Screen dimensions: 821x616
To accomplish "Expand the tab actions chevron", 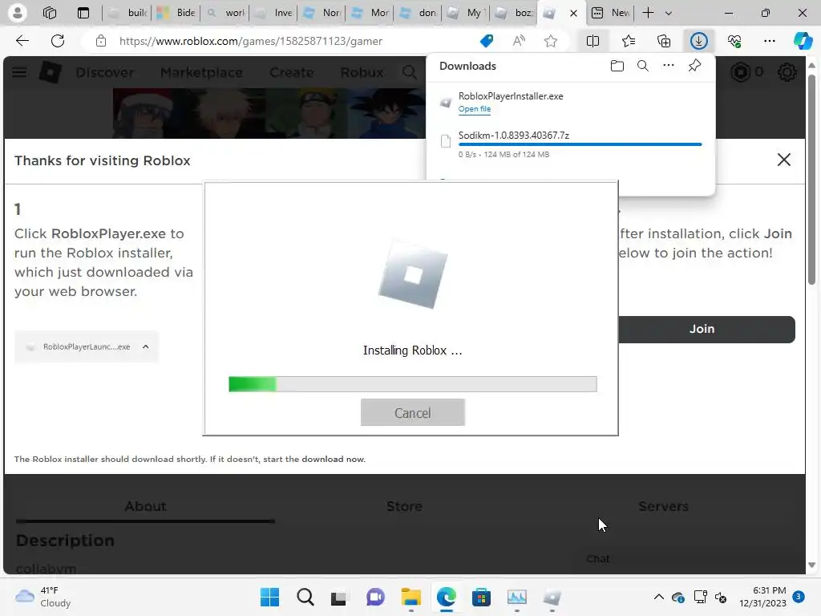I will (669, 13).
